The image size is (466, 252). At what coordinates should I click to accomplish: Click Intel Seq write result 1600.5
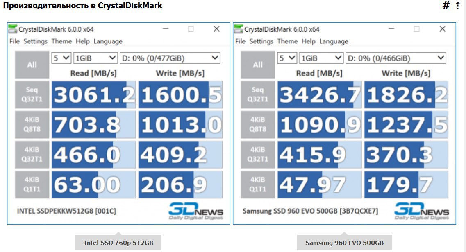pyautogui.click(x=180, y=94)
